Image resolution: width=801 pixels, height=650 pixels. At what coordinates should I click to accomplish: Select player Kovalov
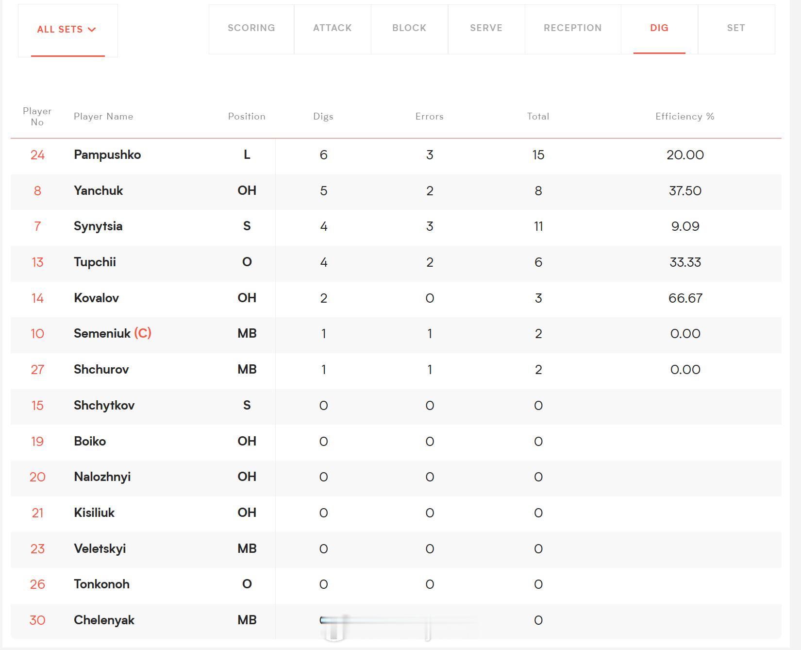[96, 298]
